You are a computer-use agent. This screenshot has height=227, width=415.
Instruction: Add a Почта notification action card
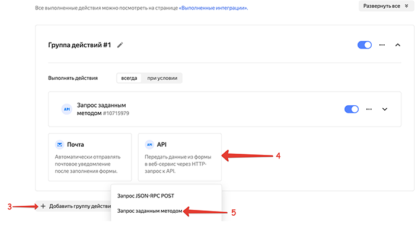(x=90, y=157)
